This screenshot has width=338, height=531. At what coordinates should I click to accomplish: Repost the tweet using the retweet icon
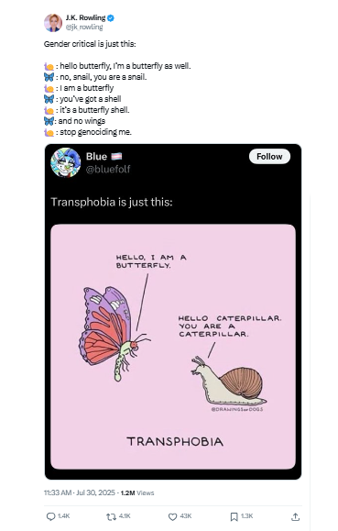(111, 516)
